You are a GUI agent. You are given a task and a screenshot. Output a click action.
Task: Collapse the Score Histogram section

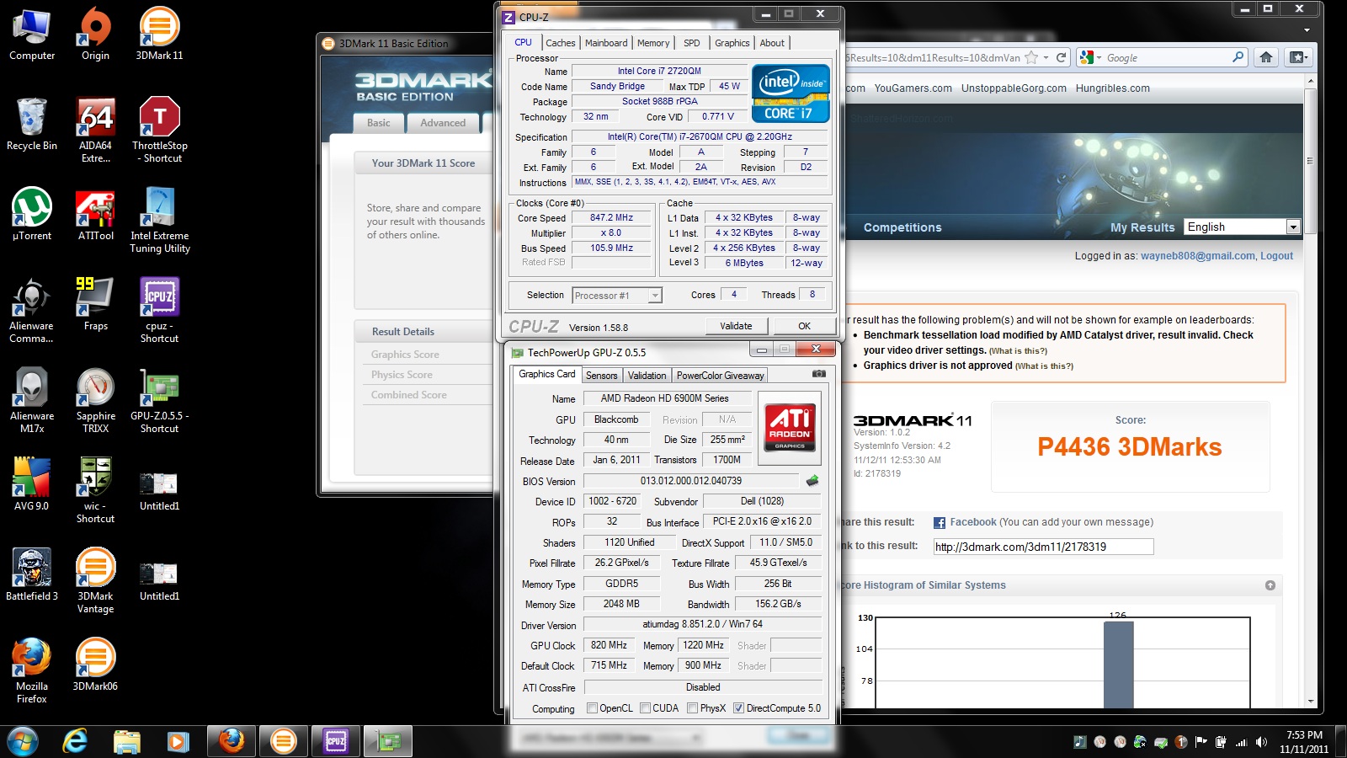tap(1270, 585)
